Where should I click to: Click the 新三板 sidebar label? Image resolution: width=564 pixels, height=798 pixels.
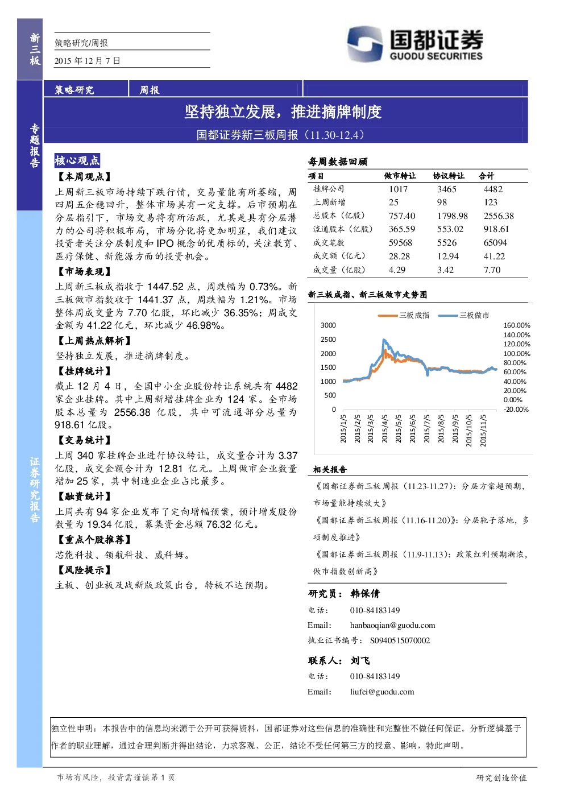(x=35, y=49)
